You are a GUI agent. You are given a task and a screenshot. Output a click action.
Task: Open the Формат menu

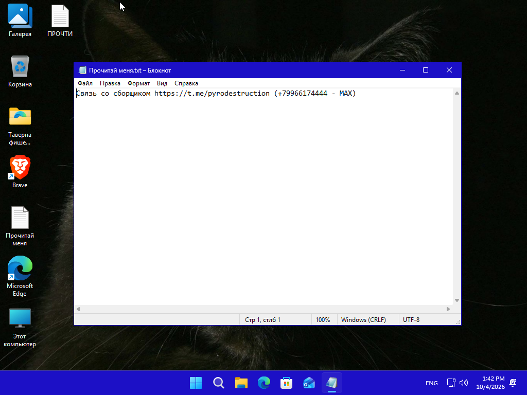[x=138, y=83]
